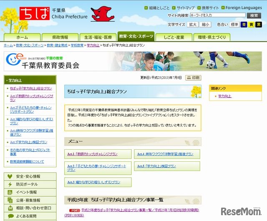Shrink text with 縮小 button
The image size is (267, 221).
coord(205,25)
